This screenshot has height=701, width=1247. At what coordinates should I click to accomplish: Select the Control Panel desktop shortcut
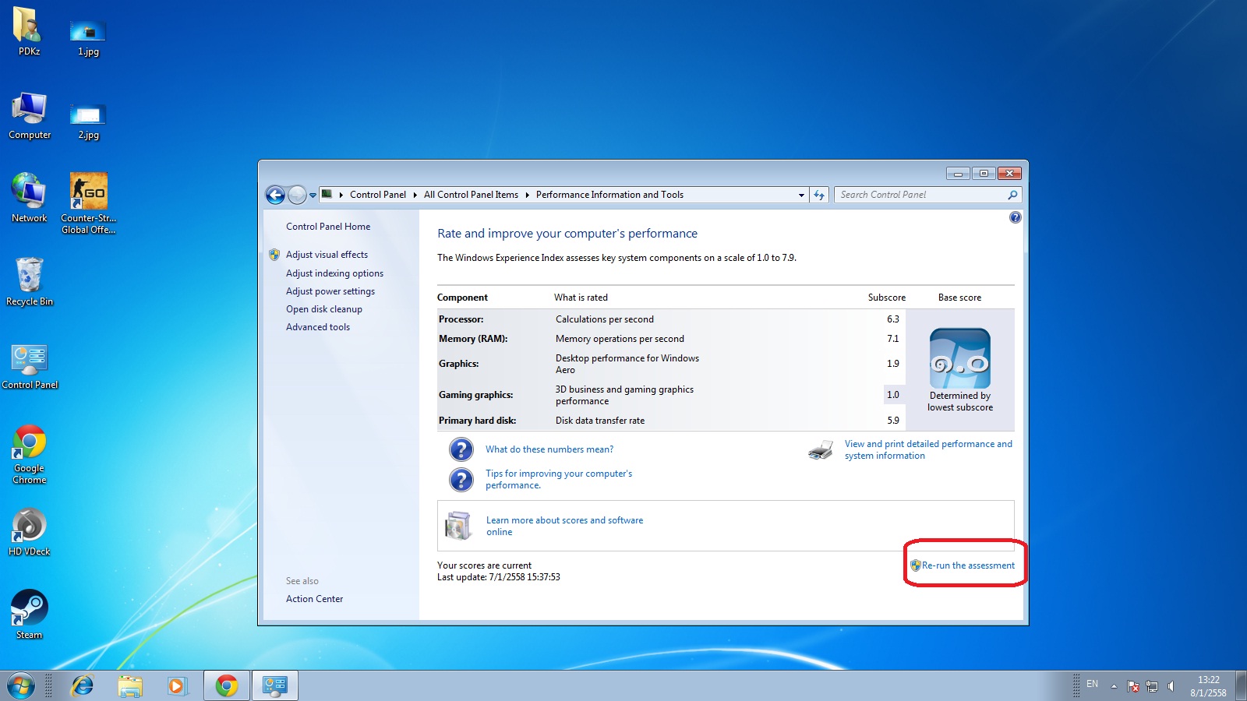30,366
